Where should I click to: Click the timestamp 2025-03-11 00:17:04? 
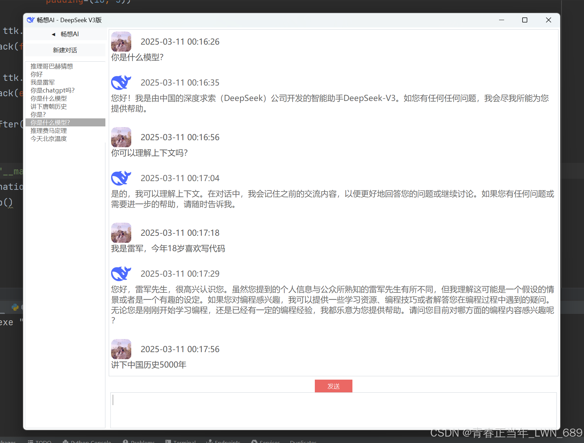(180, 178)
